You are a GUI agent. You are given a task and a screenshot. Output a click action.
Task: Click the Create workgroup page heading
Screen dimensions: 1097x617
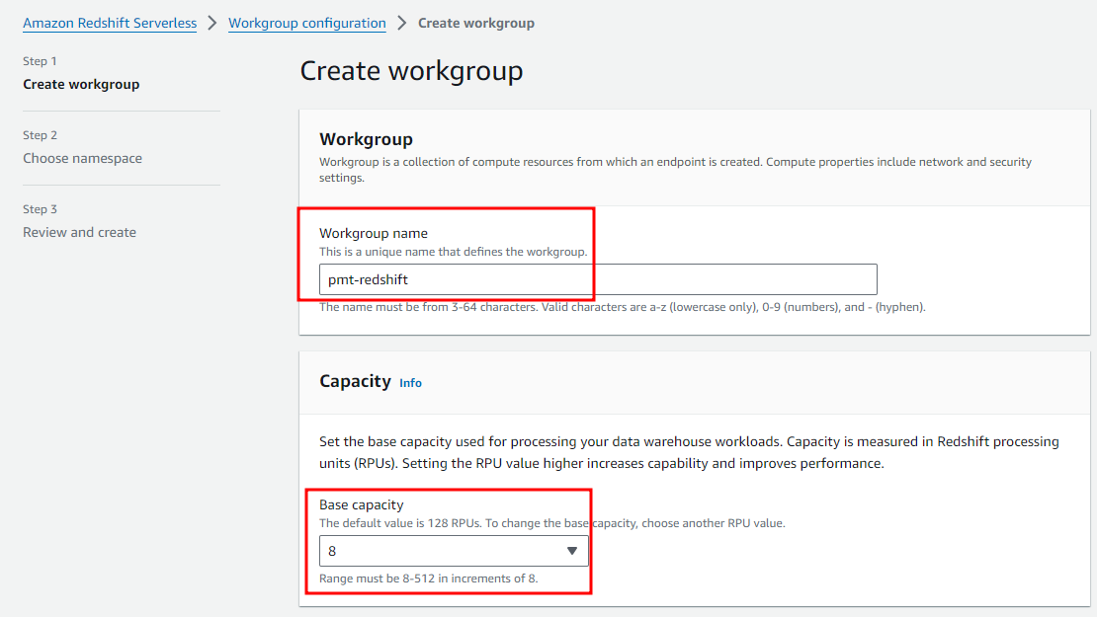pos(411,71)
